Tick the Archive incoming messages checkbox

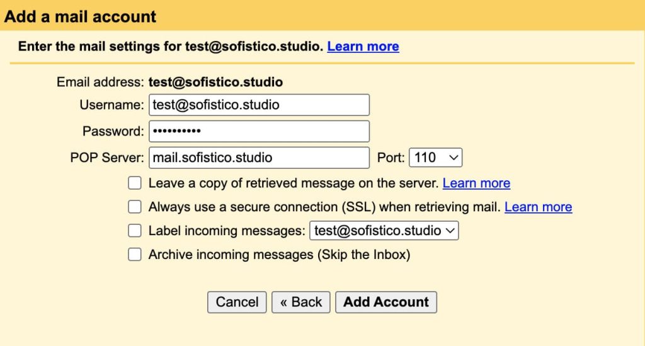135,255
